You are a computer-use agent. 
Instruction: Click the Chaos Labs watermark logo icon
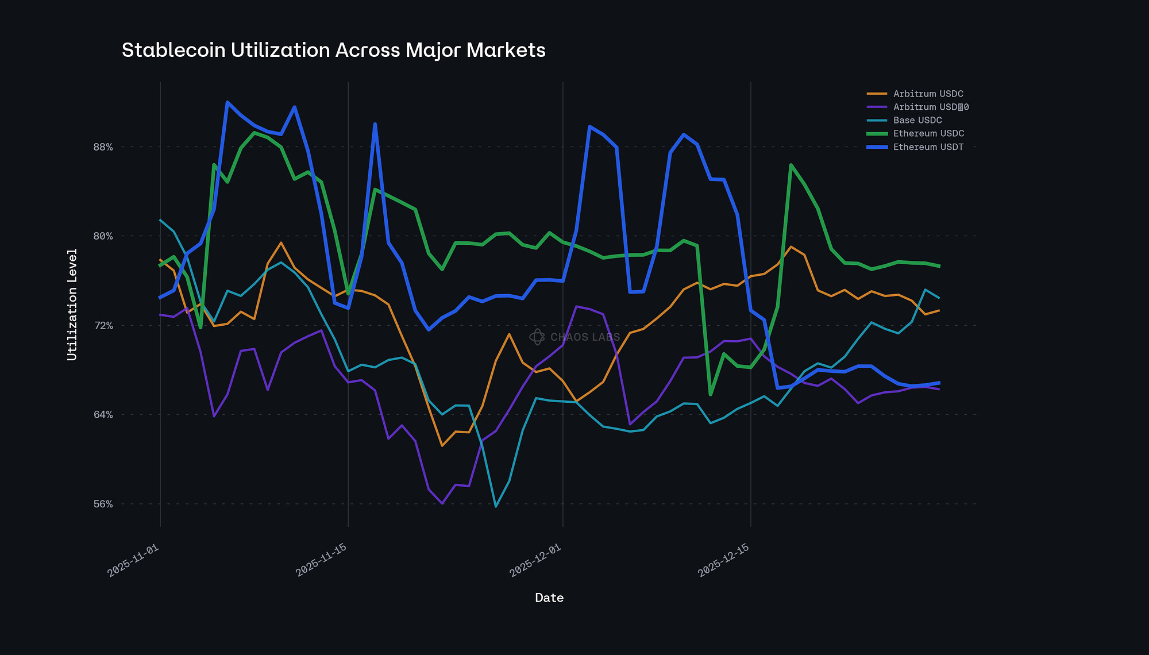(x=537, y=337)
